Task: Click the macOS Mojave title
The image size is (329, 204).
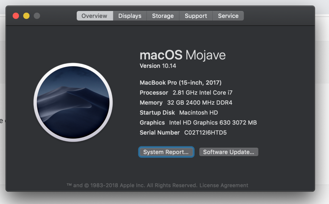Action: coord(183,55)
